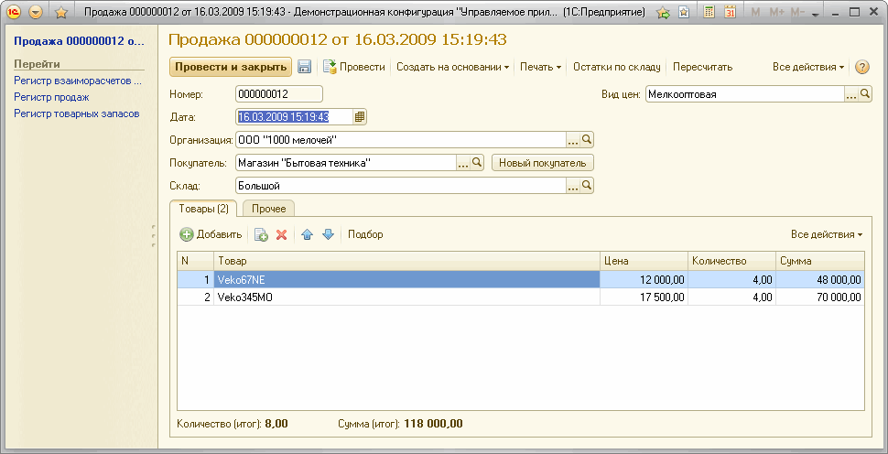
Task: Click the Товар column header
Action: tap(406, 261)
